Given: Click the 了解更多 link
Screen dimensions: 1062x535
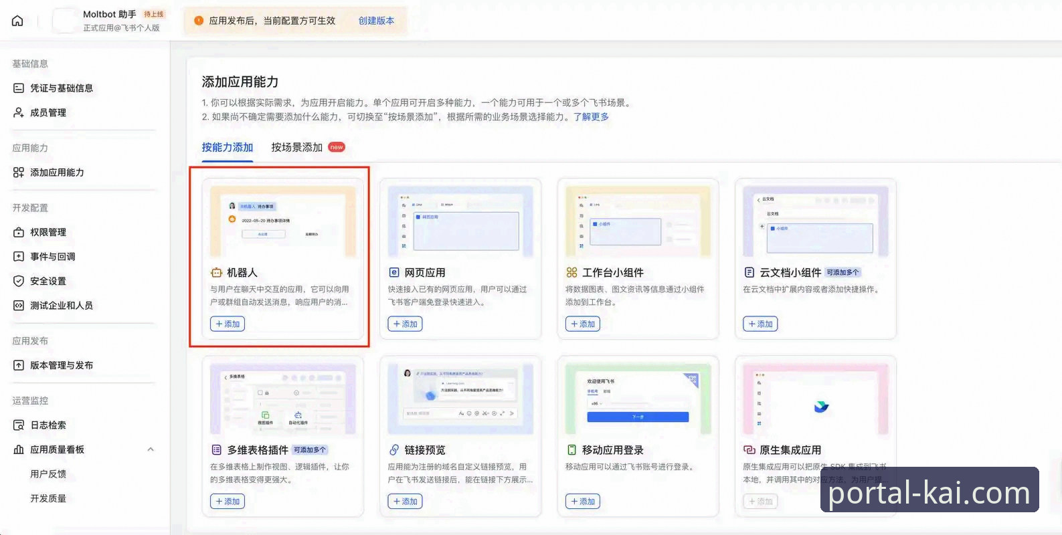Looking at the screenshot, I should (x=591, y=116).
